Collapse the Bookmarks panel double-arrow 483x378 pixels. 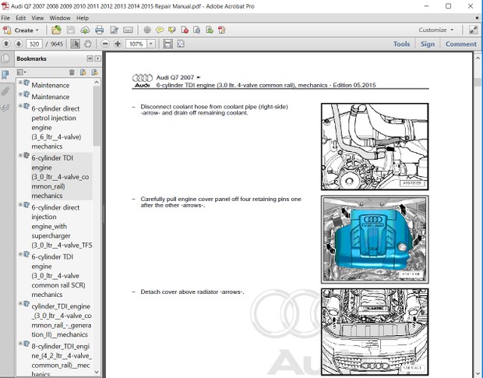click(90, 58)
